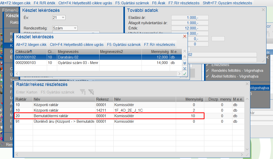Click the filter icon in Raktár/rekesz részletezés
Screen dimensions: 273x159
[x=83, y=92]
